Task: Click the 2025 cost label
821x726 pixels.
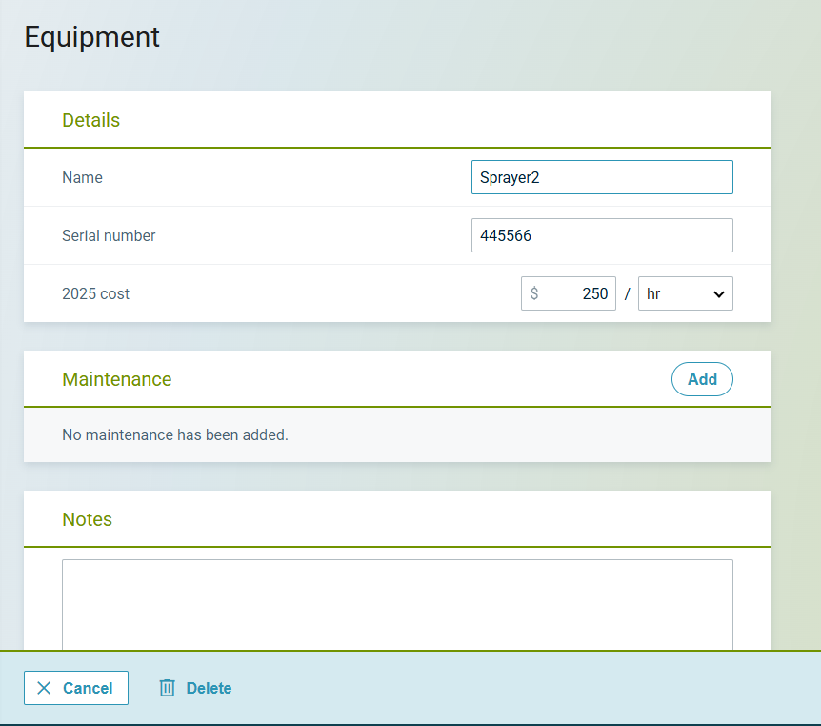Action: point(95,293)
